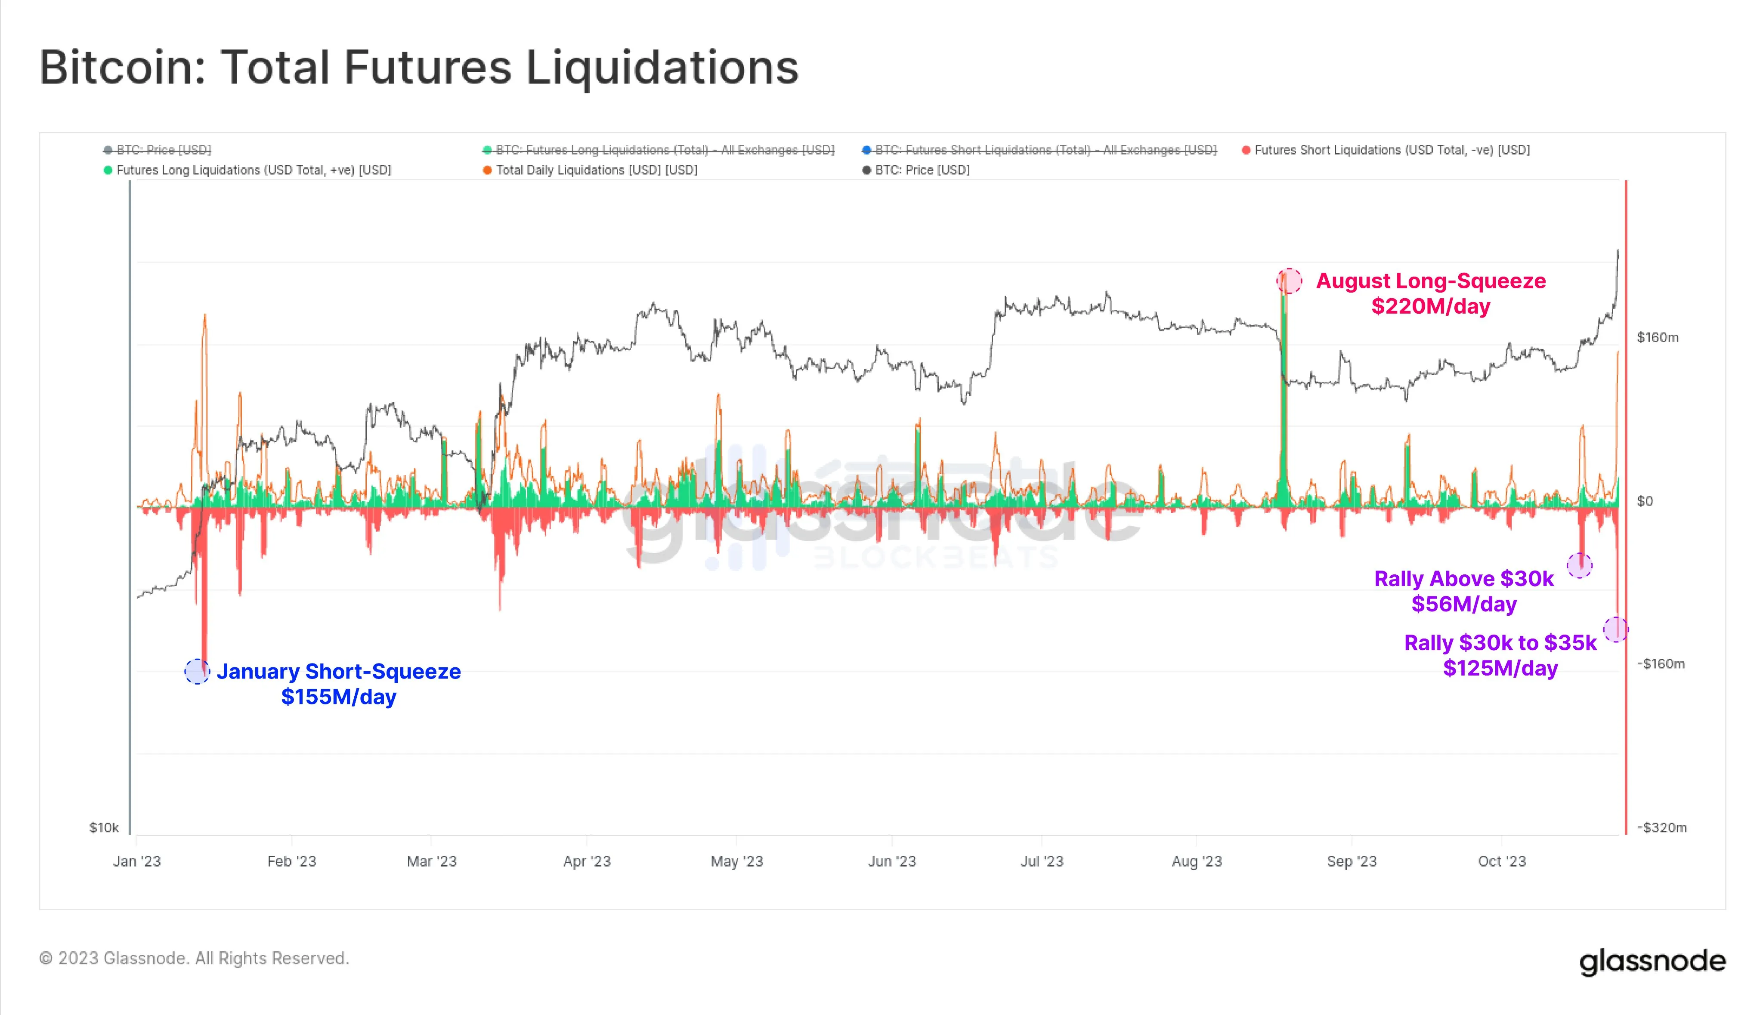Toggle Total Daily Liquidations [USD] legend entry
Viewport: 1763px width, 1015px height.
point(596,170)
